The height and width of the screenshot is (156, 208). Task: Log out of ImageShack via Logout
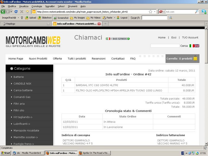122,18
